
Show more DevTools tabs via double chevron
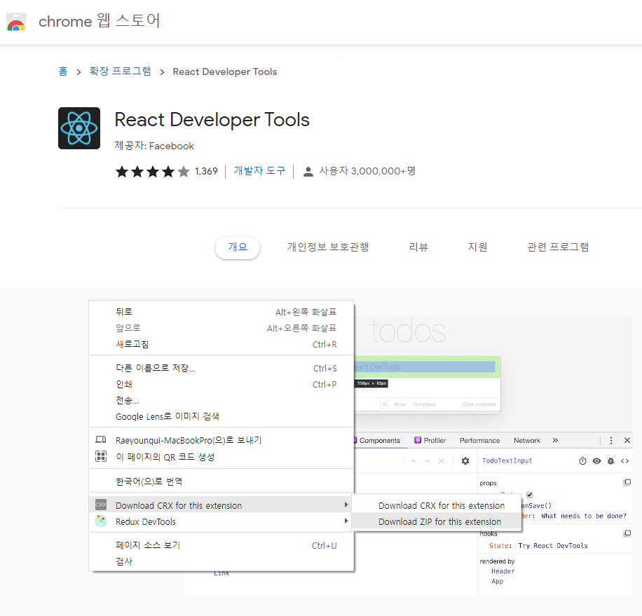[555, 440]
